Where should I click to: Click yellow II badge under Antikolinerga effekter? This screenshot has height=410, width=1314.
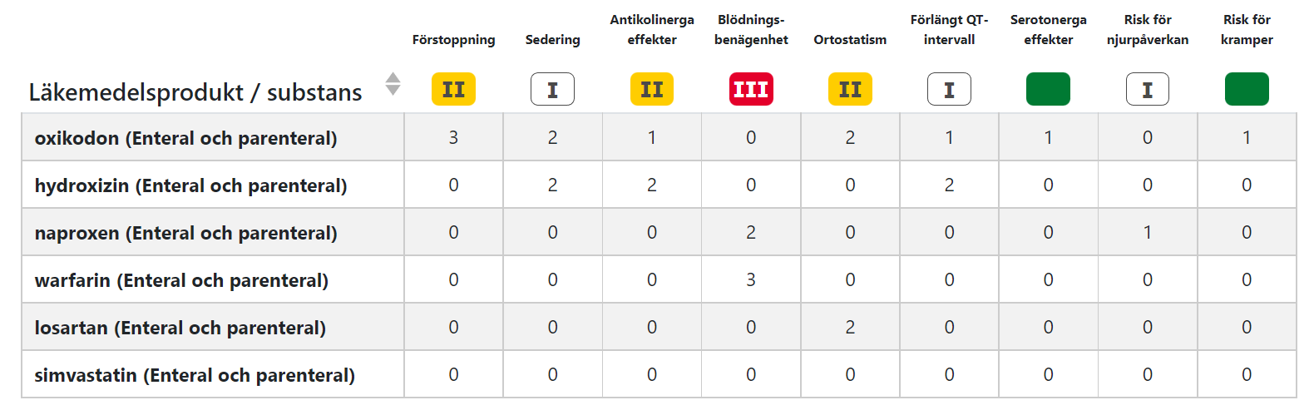(x=651, y=90)
